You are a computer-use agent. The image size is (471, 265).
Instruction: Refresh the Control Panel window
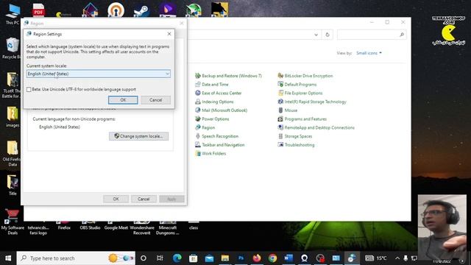click(327, 35)
